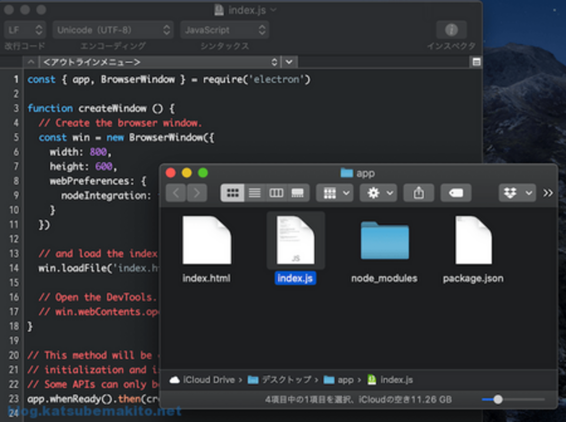Click the Share icon in Finder toolbar
The image size is (566, 422).
418,193
